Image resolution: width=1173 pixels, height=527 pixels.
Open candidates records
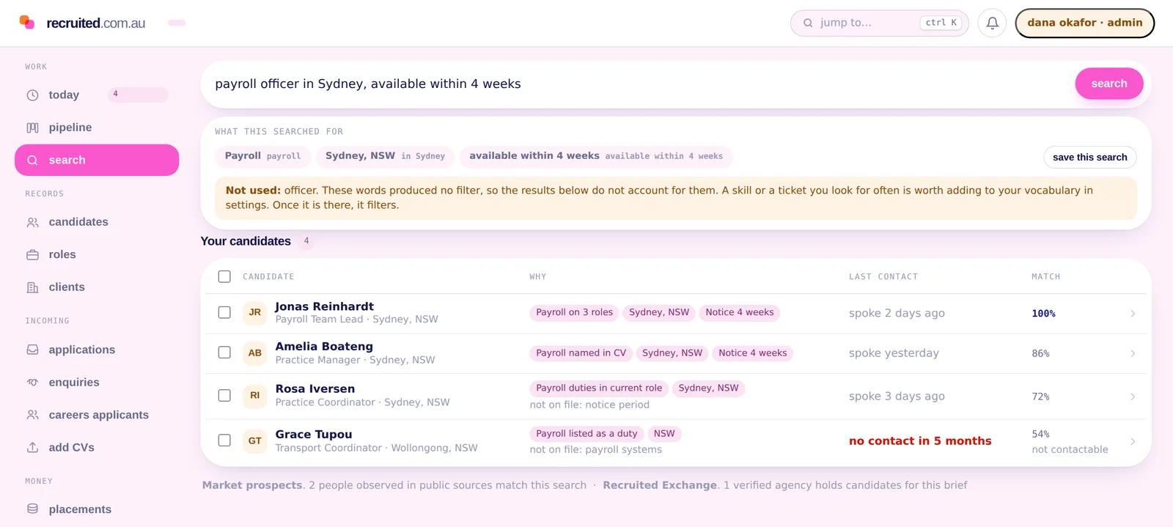[x=97, y=222]
